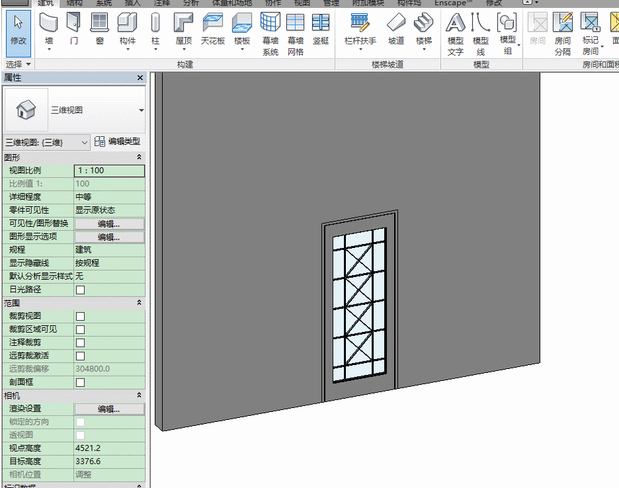619x488 pixels.
Task: Select the Ramp (坡道) tool
Action: (x=396, y=28)
